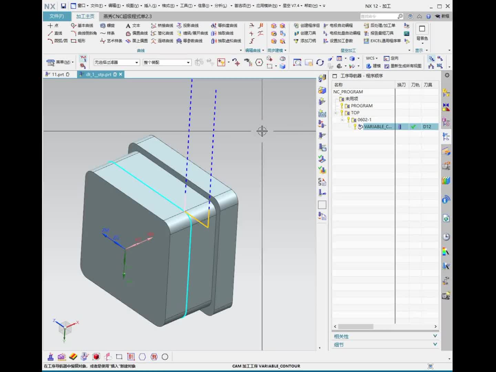This screenshot has width=496, height=372.
Task: Click the red cube icon in bottom toolbar
Action: click(96, 357)
